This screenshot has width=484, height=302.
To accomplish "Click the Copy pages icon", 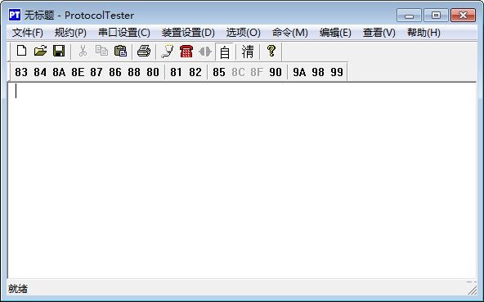I will click(101, 51).
